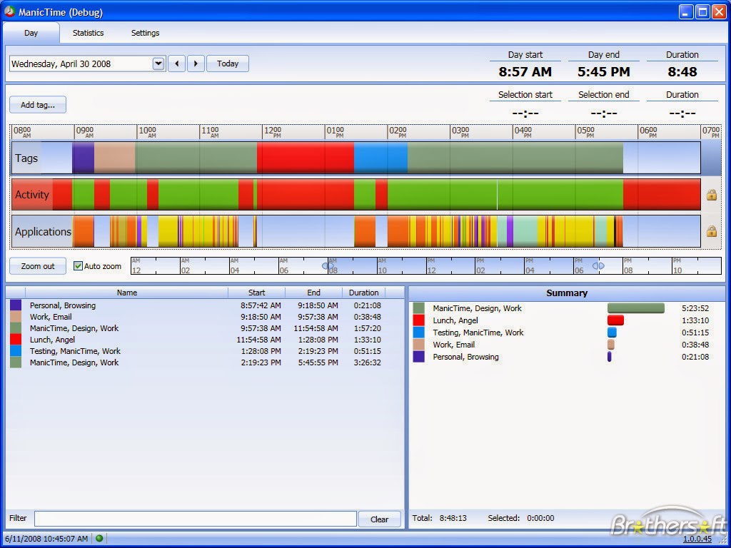Click the 5:23:52 summary duration value
Viewport: 731px width, 548px height.
click(695, 308)
